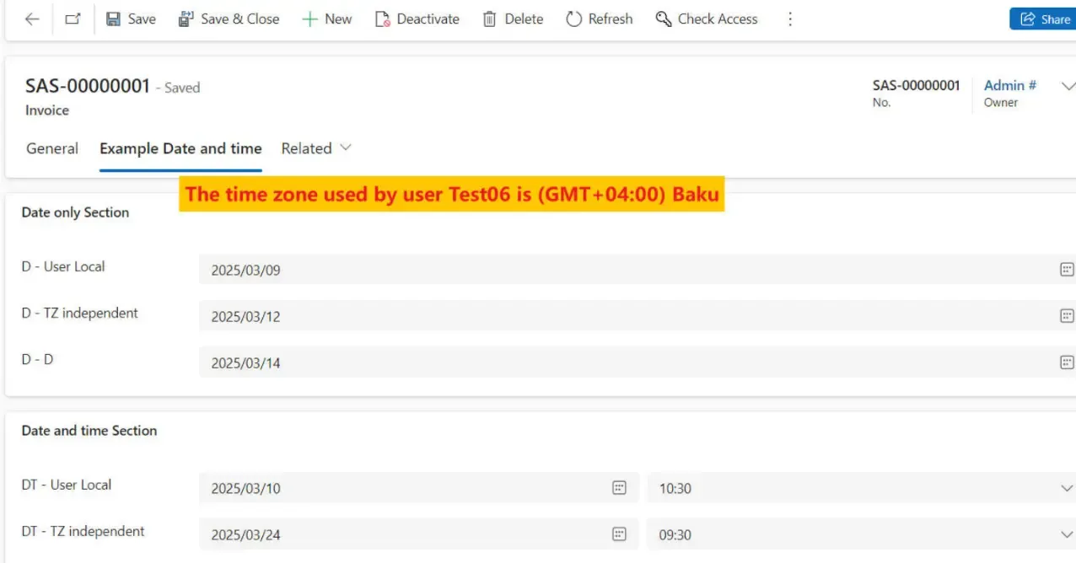Viewport: 1076px width, 563px height.
Task: Deactivate the invoice record
Action: click(417, 19)
